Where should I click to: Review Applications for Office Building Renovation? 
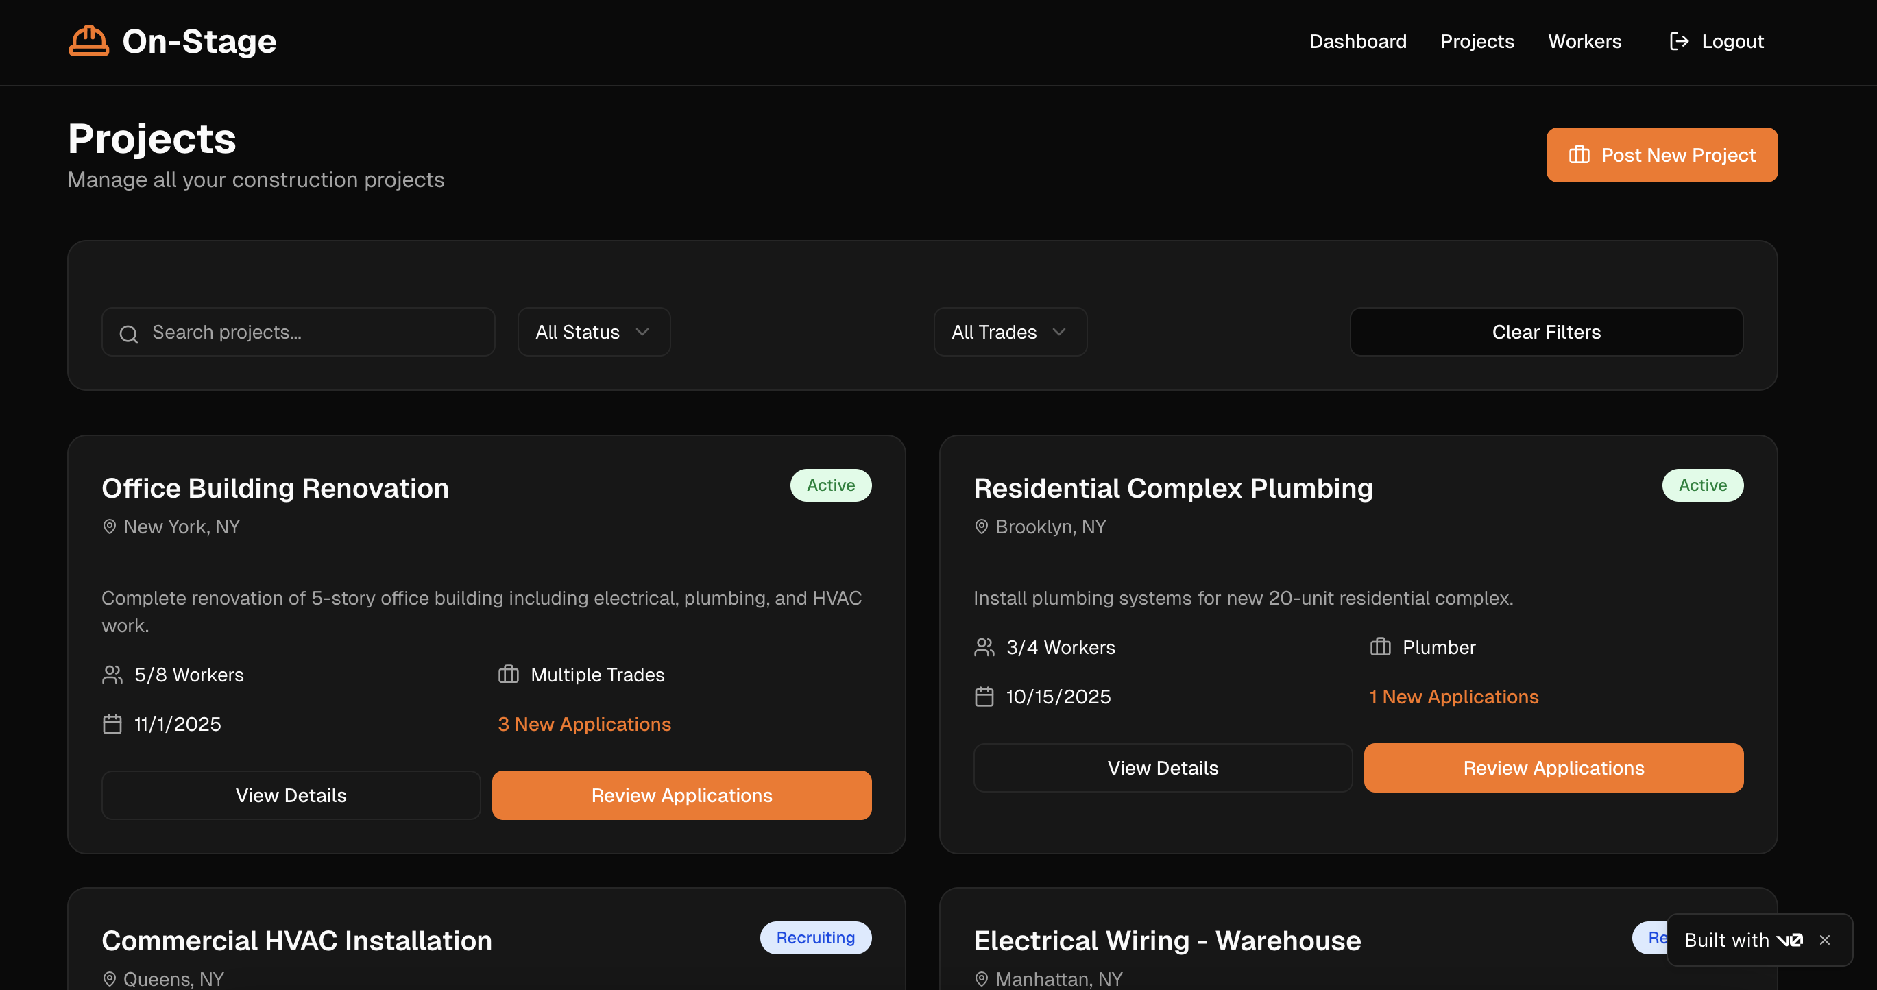[681, 795]
